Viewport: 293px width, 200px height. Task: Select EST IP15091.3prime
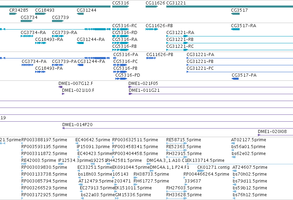coord(93,147)
